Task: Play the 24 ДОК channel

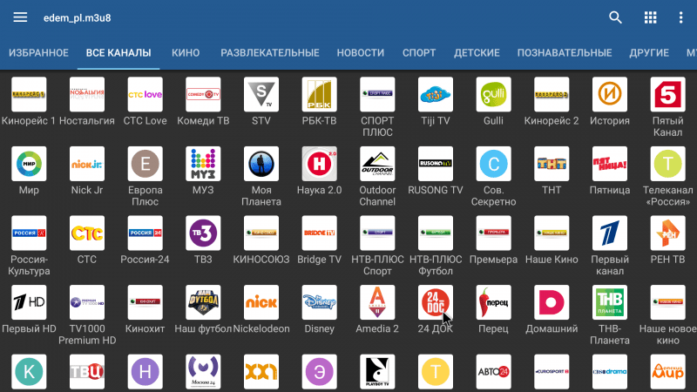Action: coord(436,302)
